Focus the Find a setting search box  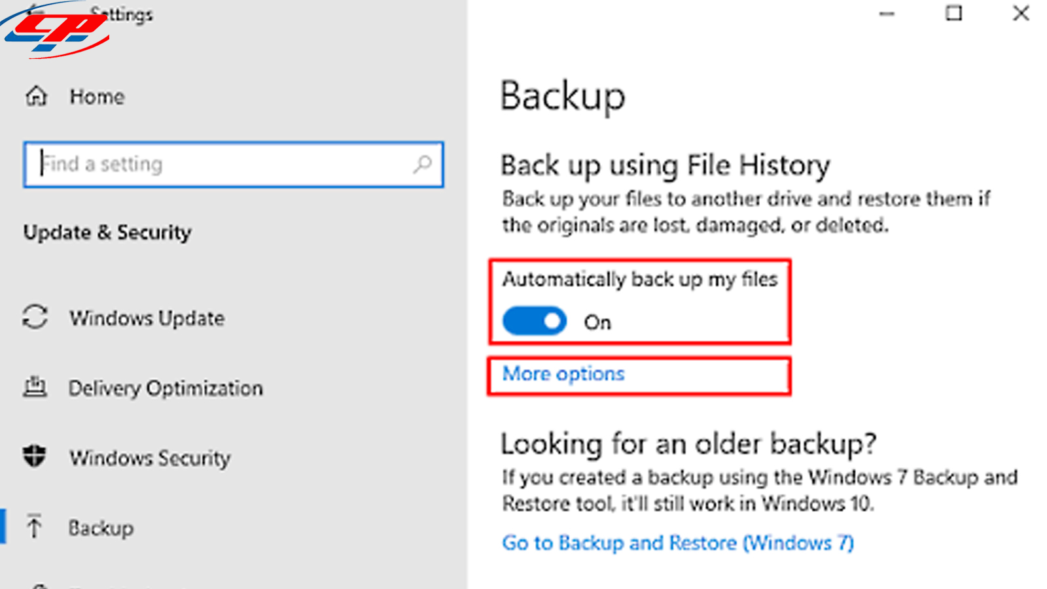[234, 164]
